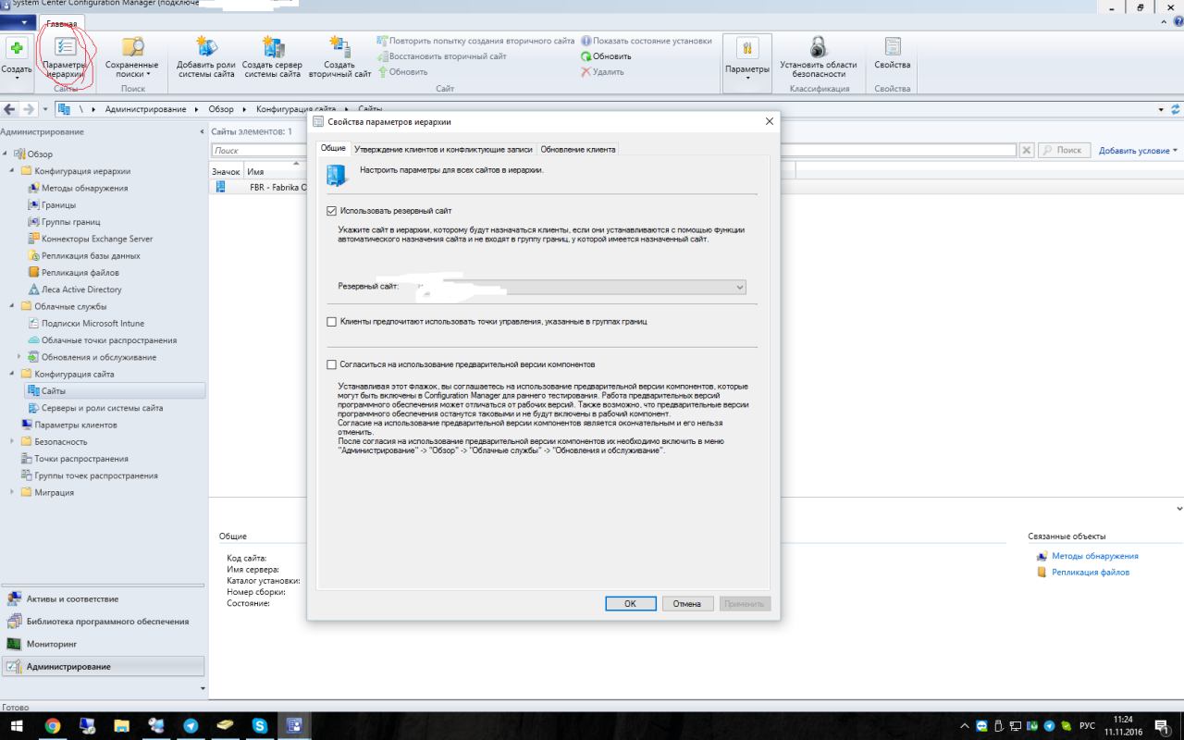This screenshot has width=1184, height=740.
Task: Click Конфигурация сайта in the breadcrumb path
Action: coord(296,109)
